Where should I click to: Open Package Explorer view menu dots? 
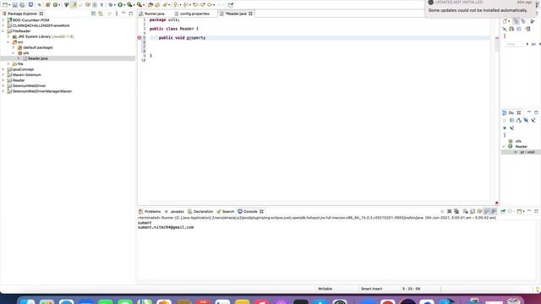coord(117,14)
